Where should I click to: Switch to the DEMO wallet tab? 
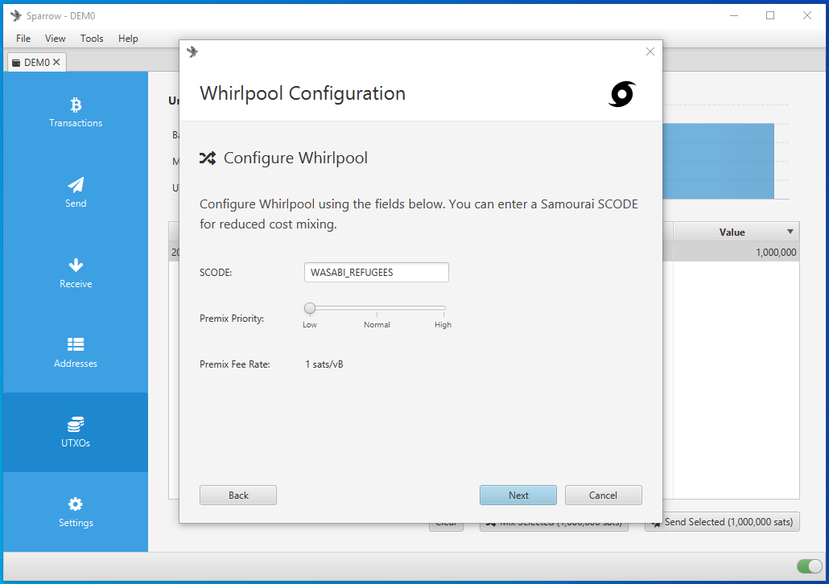point(36,63)
